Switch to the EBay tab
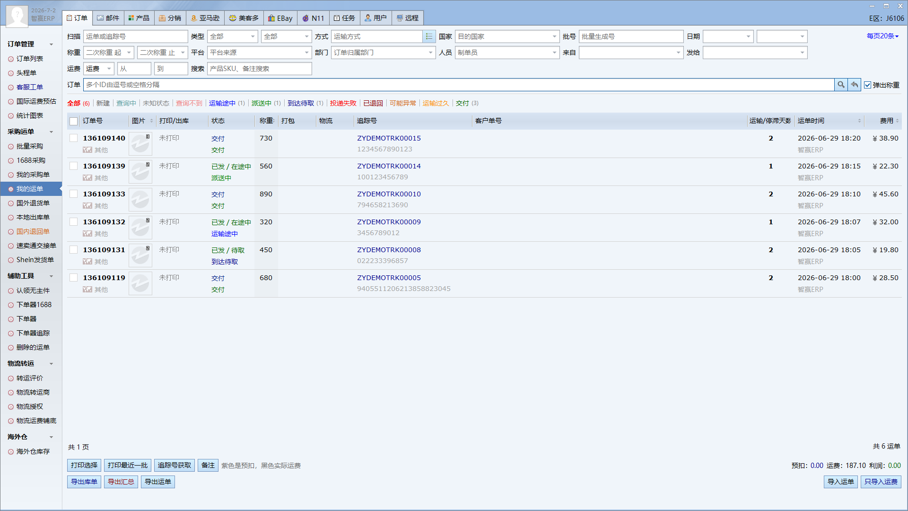Screen dimensions: 908x511 click(x=280, y=18)
